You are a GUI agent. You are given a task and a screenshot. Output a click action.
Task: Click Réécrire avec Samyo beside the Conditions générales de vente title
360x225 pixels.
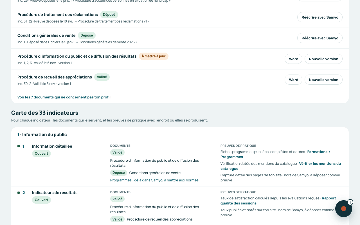[320, 38]
